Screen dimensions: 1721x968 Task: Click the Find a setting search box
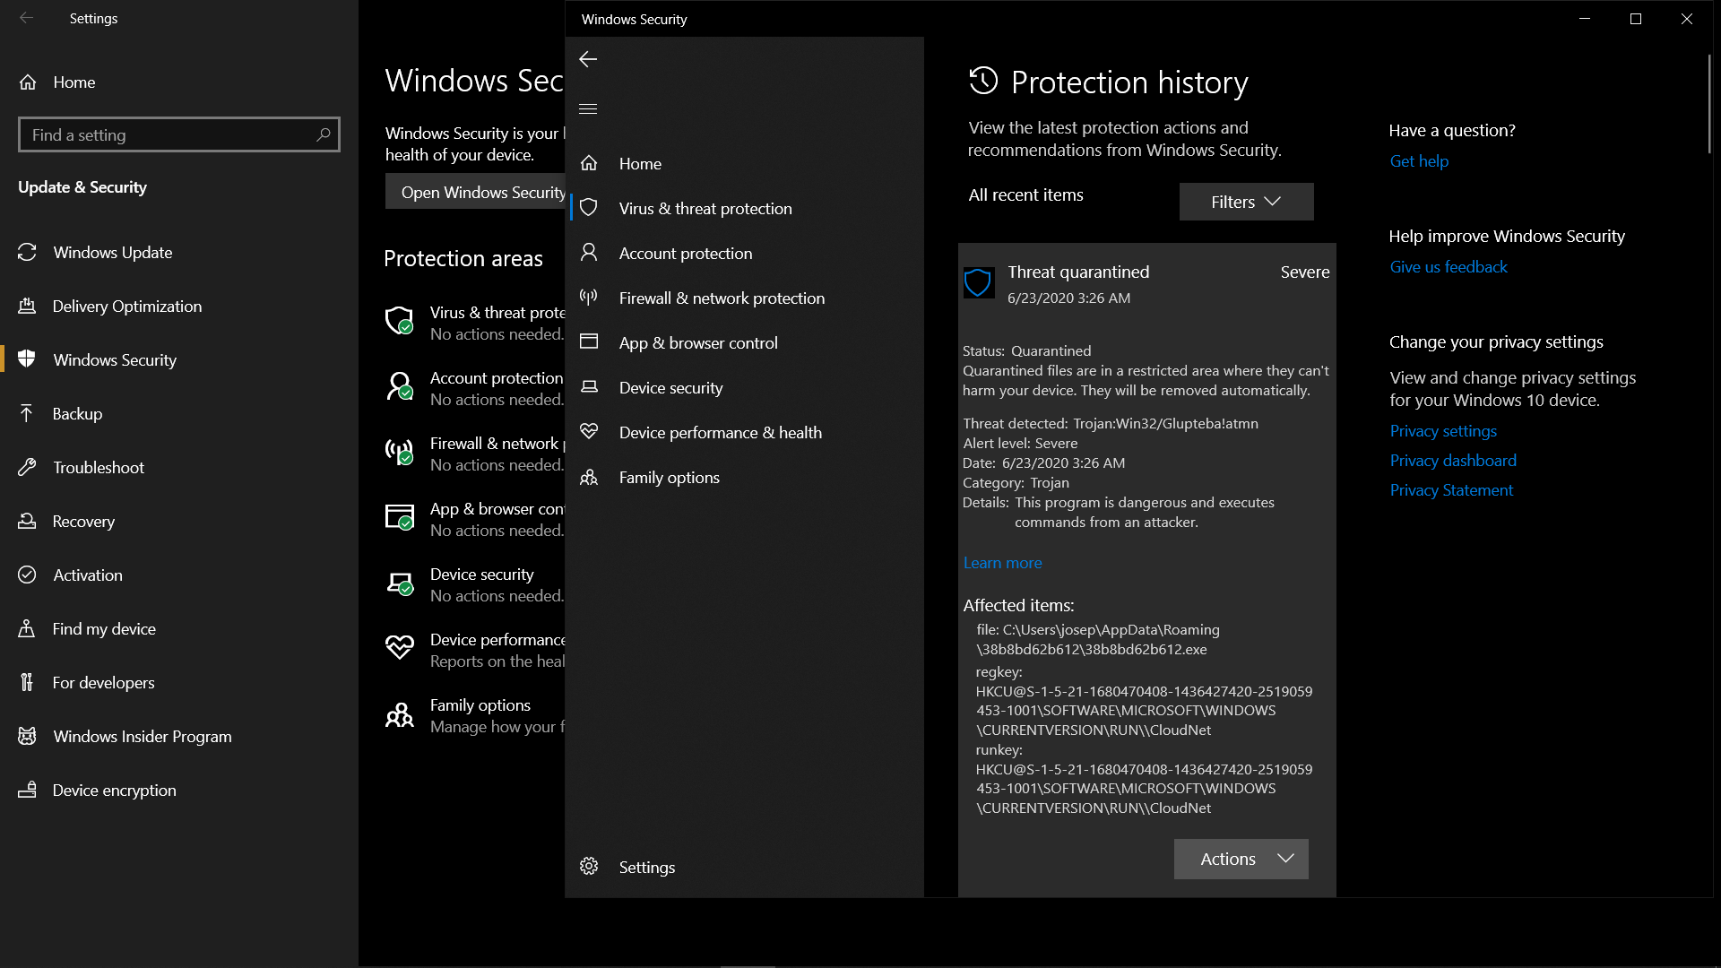(x=178, y=134)
